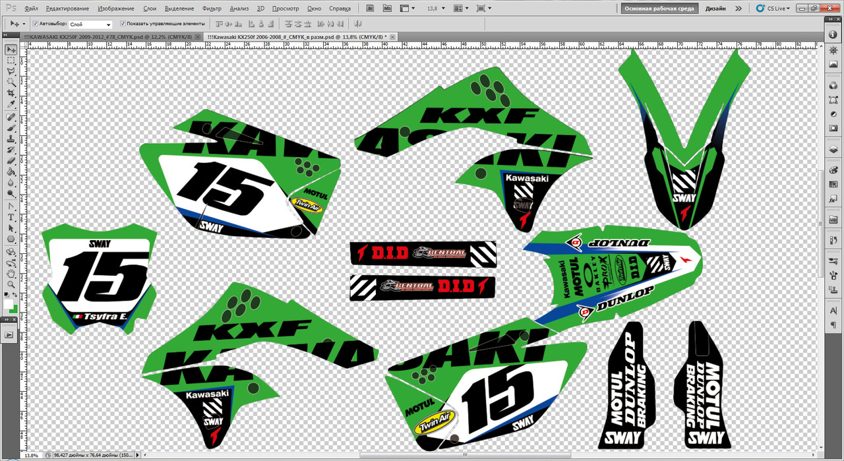Open the Изображение menu
The width and height of the screenshot is (844, 461).
point(115,9)
